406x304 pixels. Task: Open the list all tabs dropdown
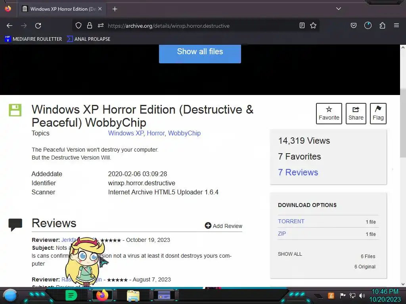point(339,9)
